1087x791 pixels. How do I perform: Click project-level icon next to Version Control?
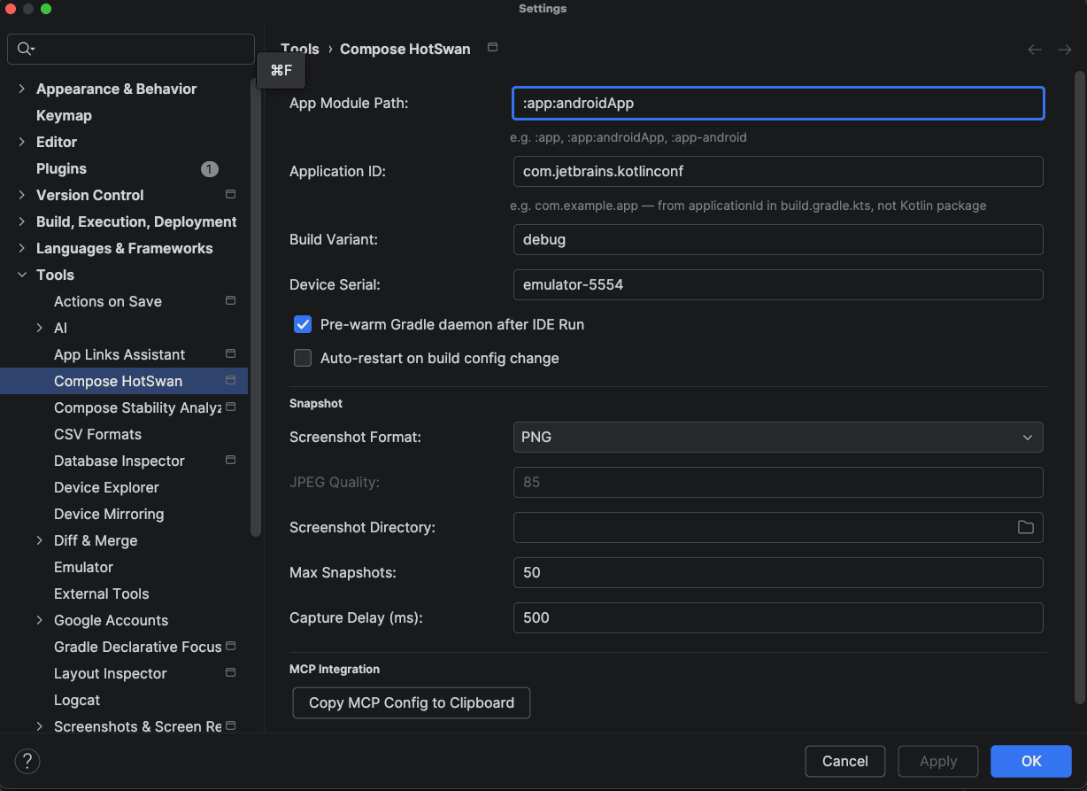pyautogui.click(x=229, y=195)
